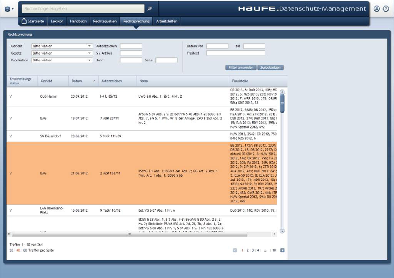Viewport: 394px width, 278px height.
Task: Focus the Suchanfrage eingeben search field
Action: (x=83, y=8)
